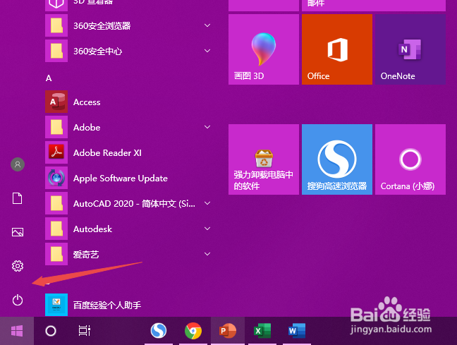Launch 百度经验个人助手 from the app list
Screen dimensions: 457x345
(x=130, y=305)
